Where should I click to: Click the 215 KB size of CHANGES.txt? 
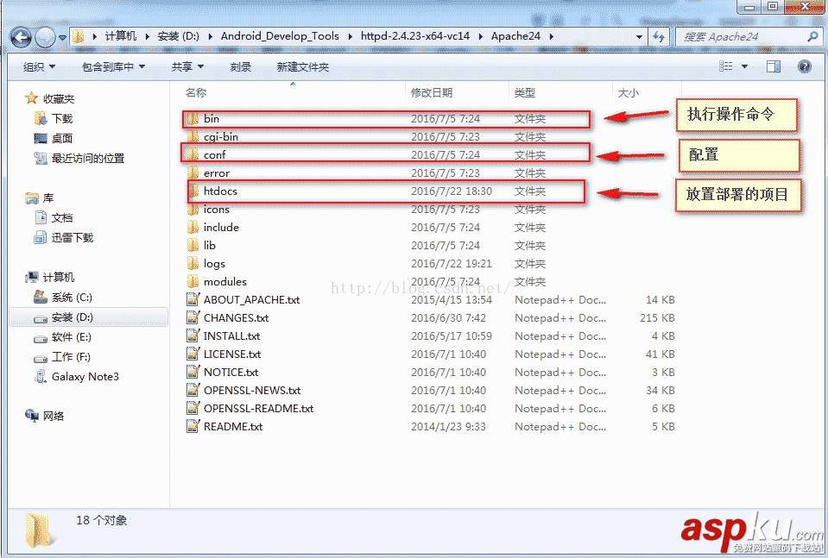click(657, 318)
